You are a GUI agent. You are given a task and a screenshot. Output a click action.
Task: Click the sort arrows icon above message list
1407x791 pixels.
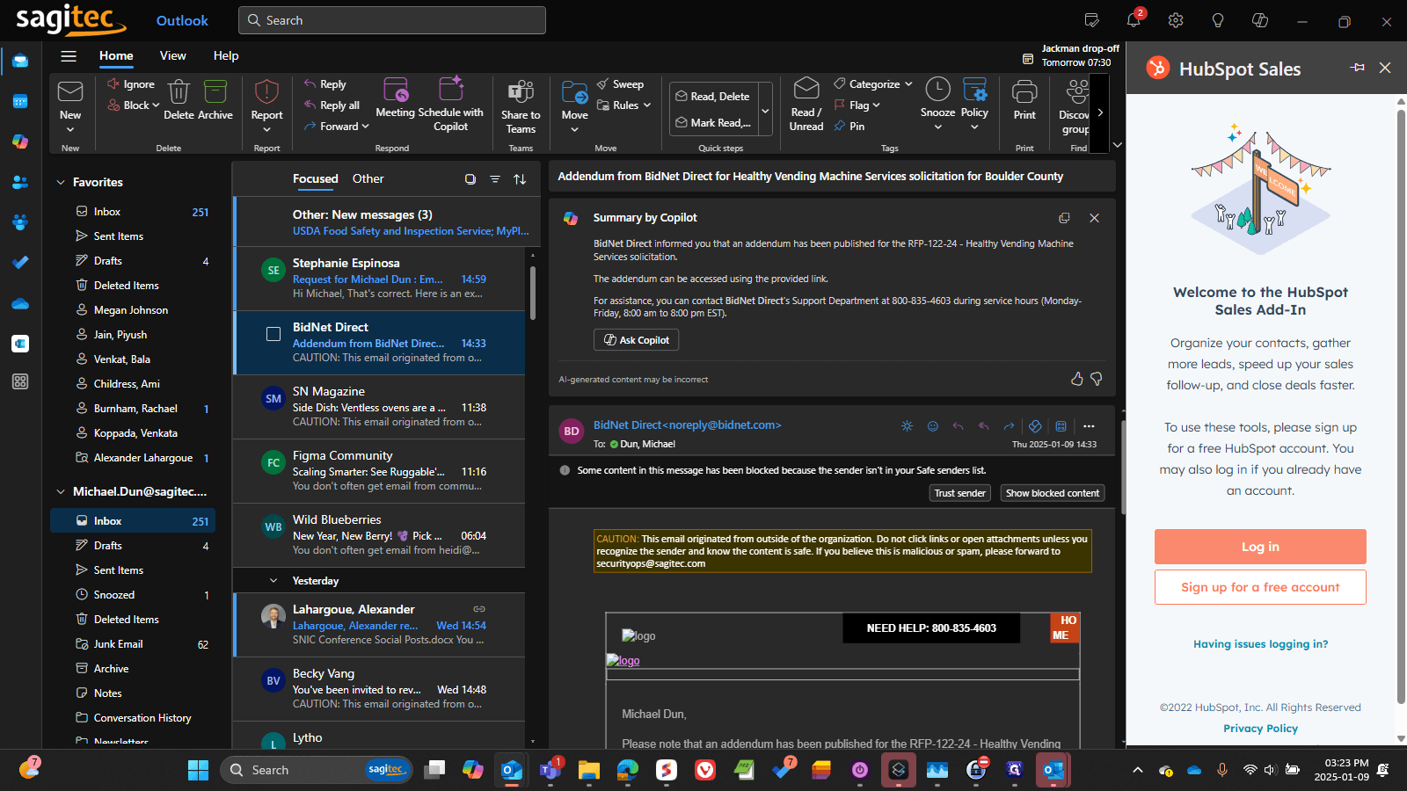(520, 179)
